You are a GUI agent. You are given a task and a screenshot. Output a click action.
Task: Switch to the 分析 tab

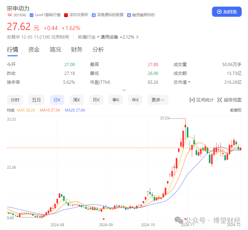pyautogui.click(x=98, y=50)
